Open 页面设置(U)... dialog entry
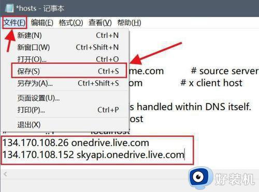 point(68,98)
